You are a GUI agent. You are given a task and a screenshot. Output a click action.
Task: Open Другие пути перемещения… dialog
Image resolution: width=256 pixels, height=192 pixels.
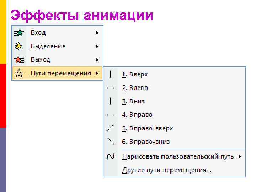point(175,170)
